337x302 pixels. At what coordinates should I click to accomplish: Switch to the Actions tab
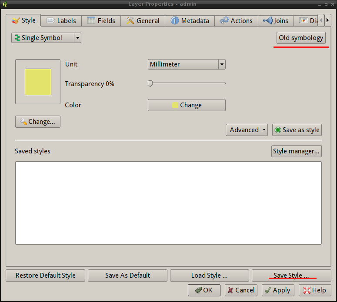(x=236, y=21)
